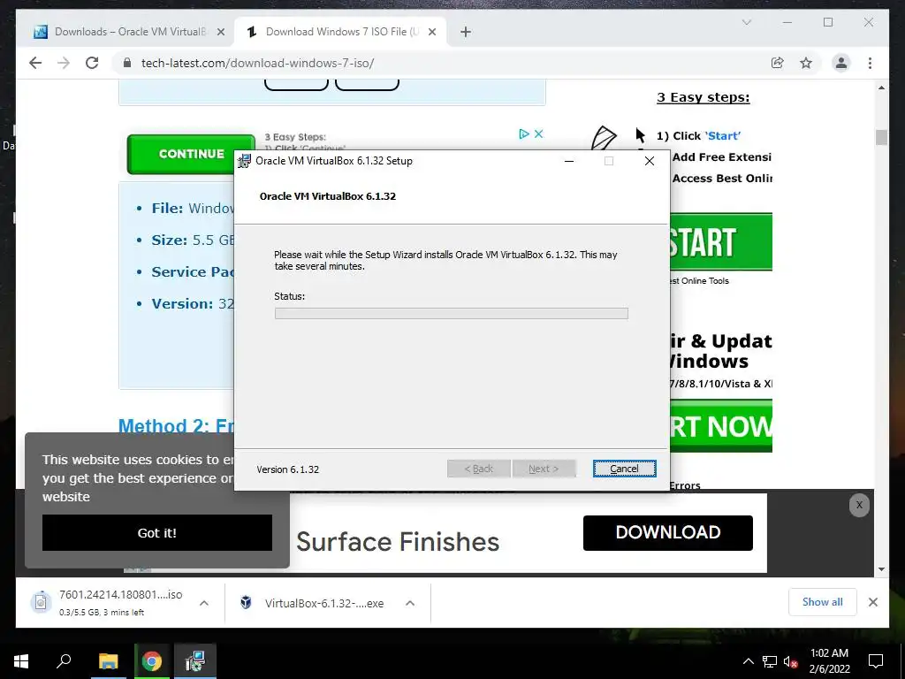905x679 pixels.
Task: Open the taskbar clock and date
Action: point(829,661)
